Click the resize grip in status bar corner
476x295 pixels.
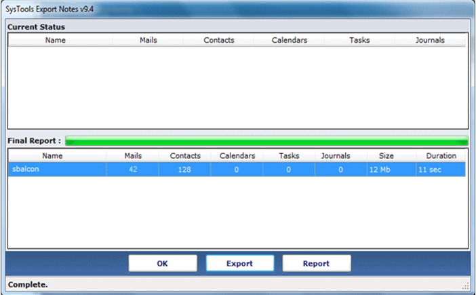pyautogui.click(x=466, y=286)
